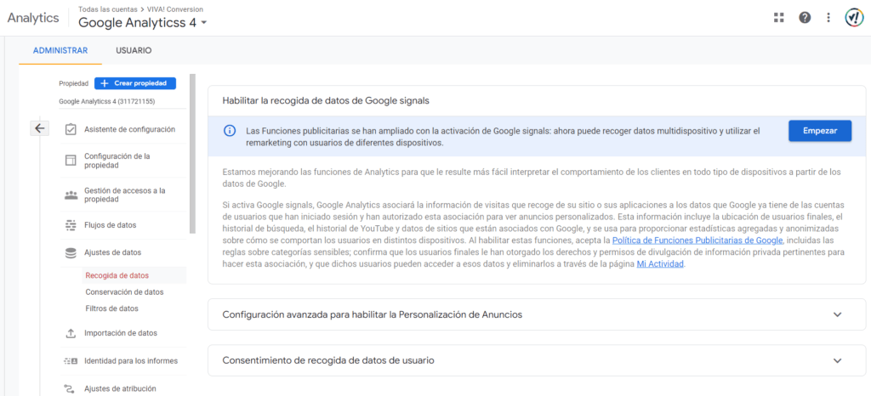This screenshot has width=871, height=396.
Task: Select Recogida de datos submenu item
Action: click(117, 275)
